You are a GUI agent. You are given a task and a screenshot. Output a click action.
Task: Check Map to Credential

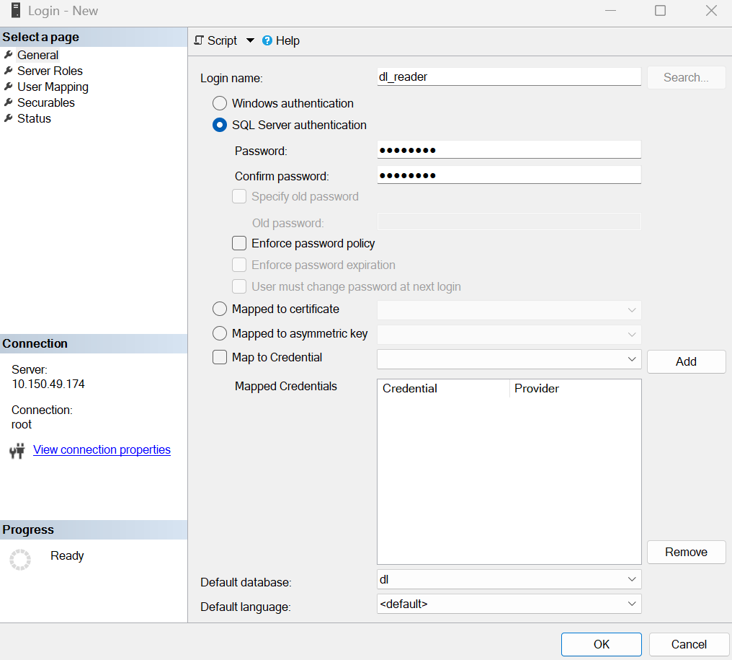[220, 357]
